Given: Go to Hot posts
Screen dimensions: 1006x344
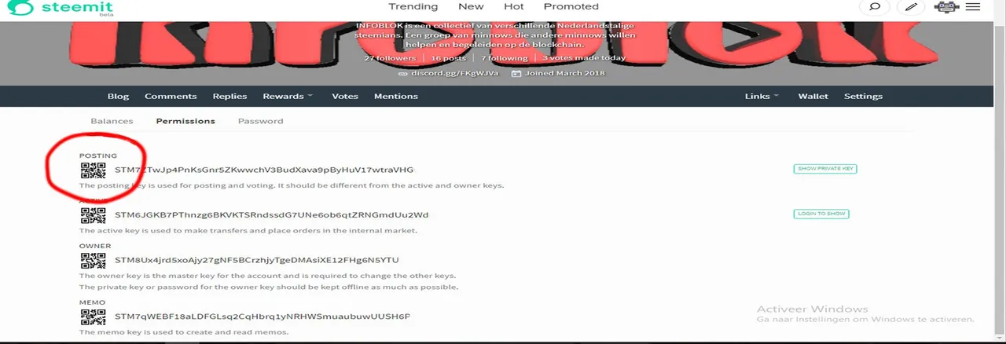Looking at the screenshot, I should pyautogui.click(x=514, y=6).
